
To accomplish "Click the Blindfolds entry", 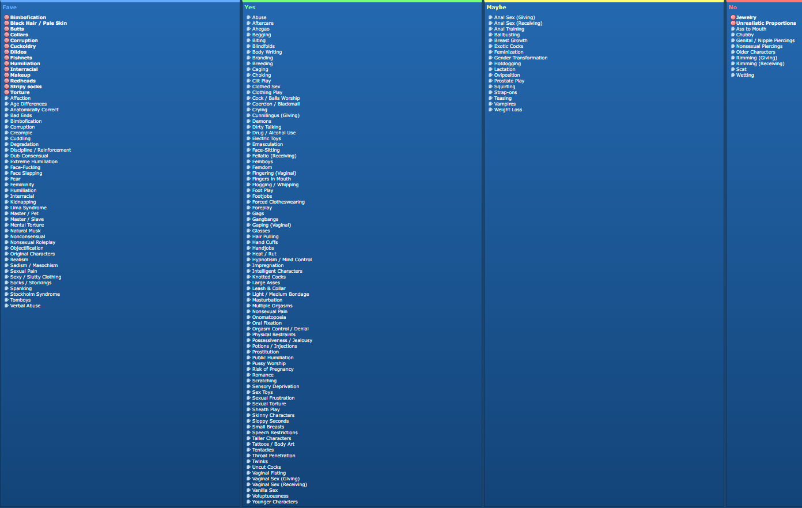I will tap(263, 46).
